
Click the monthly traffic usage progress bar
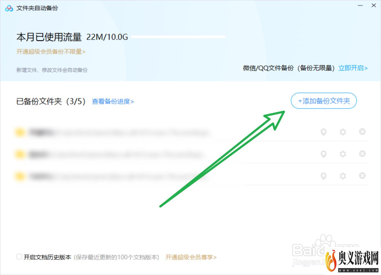coord(178,37)
